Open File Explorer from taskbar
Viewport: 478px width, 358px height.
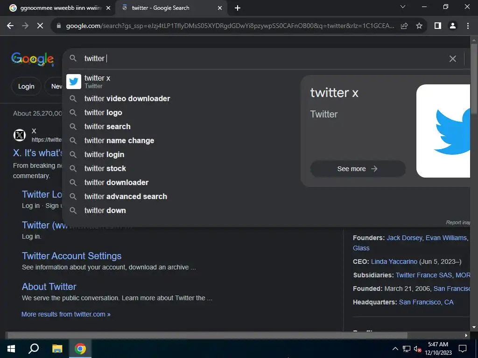(x=57, y=349)
